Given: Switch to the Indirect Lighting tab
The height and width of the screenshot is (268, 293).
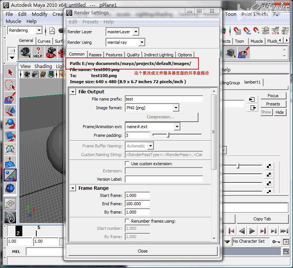Looking at the screenshot, I should pyautogui.click(x=158, y=55).
